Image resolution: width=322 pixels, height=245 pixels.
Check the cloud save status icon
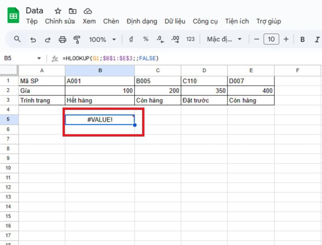pos(88,11)
